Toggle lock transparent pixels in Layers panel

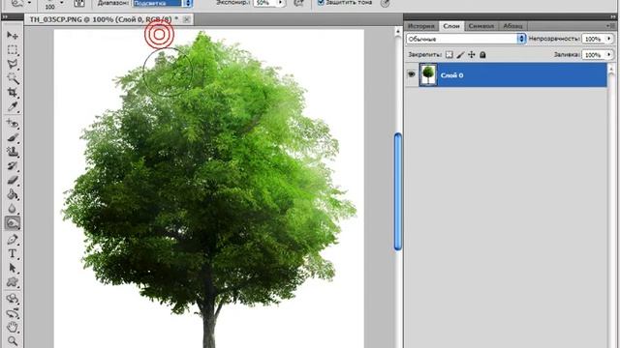[449, 55]
